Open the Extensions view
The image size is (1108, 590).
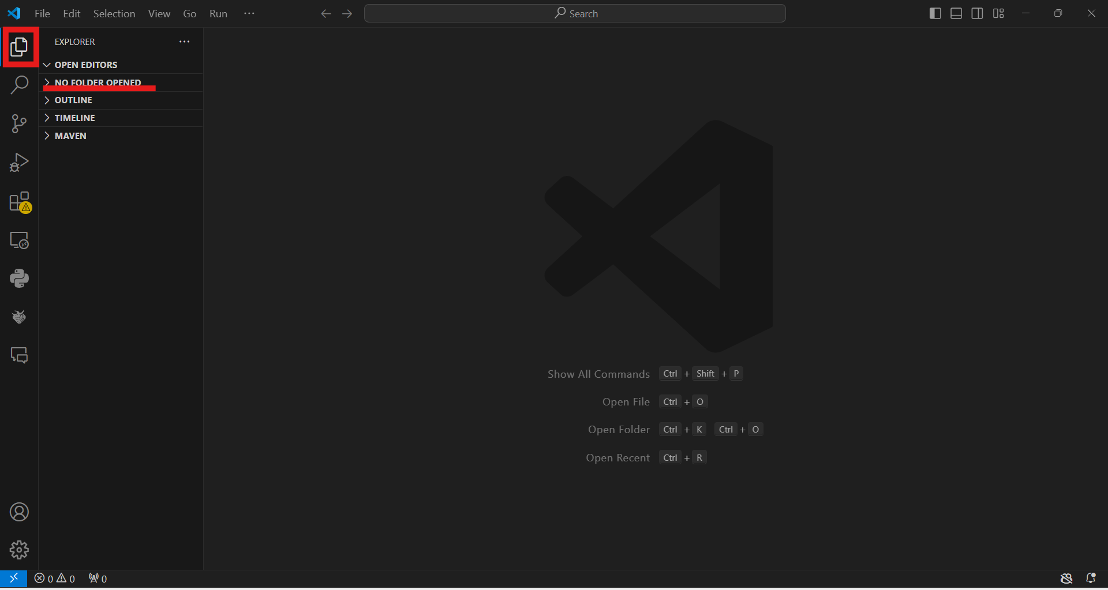click(x=20, y=202)
